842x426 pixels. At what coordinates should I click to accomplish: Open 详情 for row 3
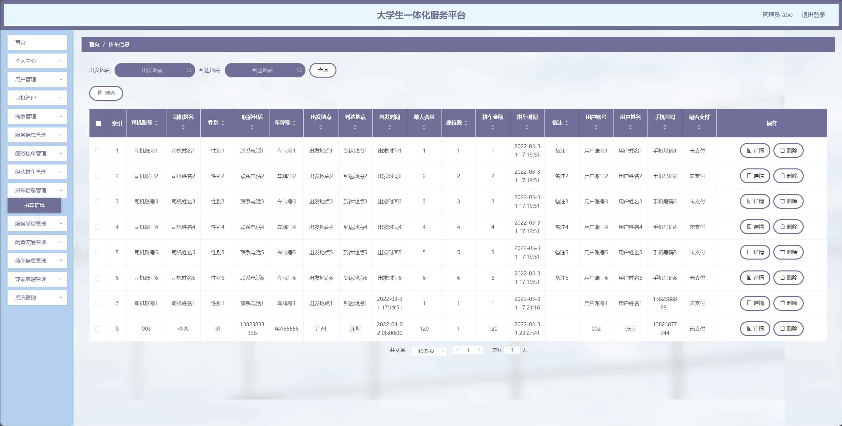pyautogui.click(x=755, y=201)
